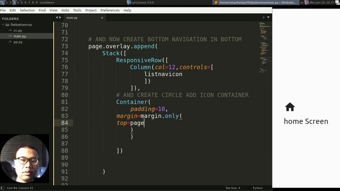Open the tab list dropdown arrow
The width and height of the screenshot is (340, 191).
268,18
